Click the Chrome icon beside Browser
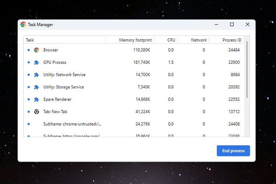This screenshot has width=276, height=184. coord(36,50)
